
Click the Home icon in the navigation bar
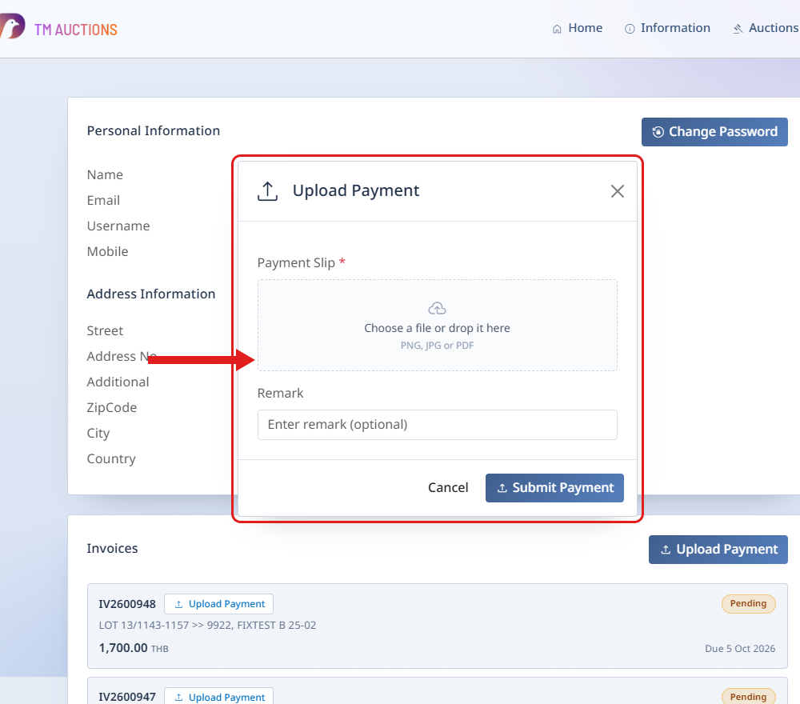tap(557, 29)
